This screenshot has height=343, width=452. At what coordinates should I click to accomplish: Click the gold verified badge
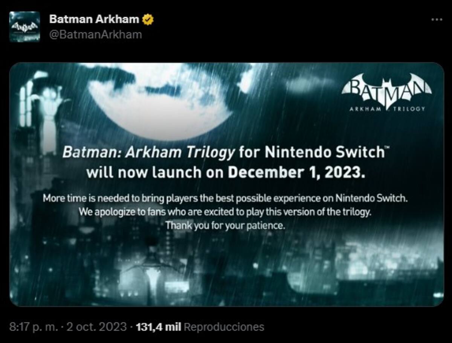pos(148,19)
